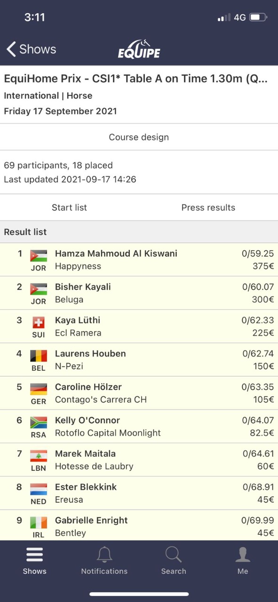Tap the back chevron next to Shows
This screenshot has height=602, width=278.
tap(11, 49)
